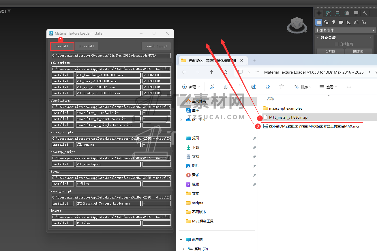Select the Space Warps category icon
Screen dimensions: 377x251
coord(356,22)
